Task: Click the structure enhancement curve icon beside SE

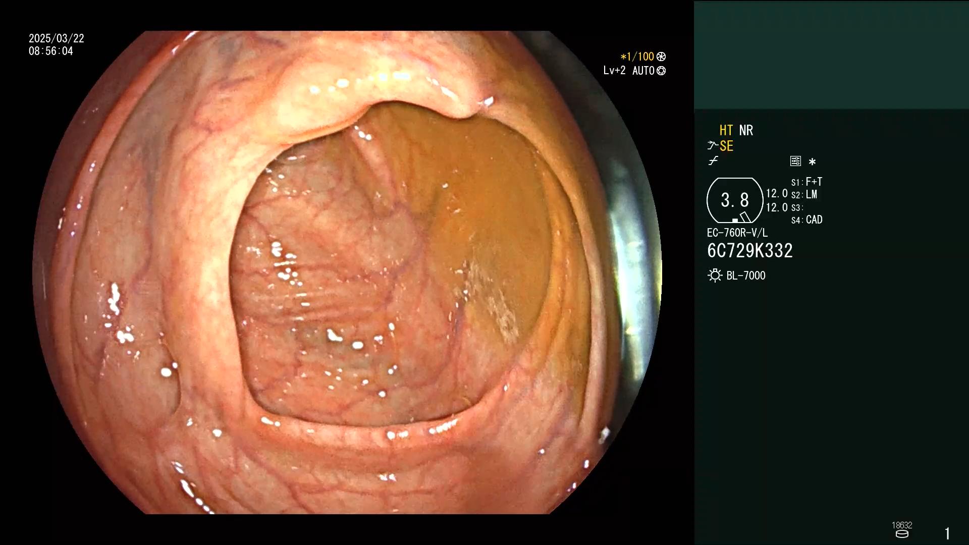Action: pos(713,146)
